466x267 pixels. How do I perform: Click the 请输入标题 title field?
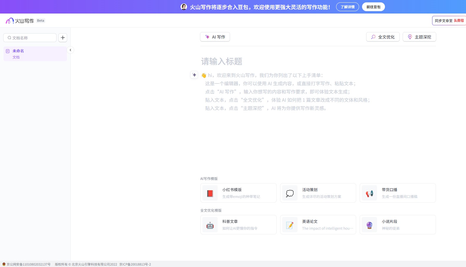pyautogui.click(x=222, y=61)
